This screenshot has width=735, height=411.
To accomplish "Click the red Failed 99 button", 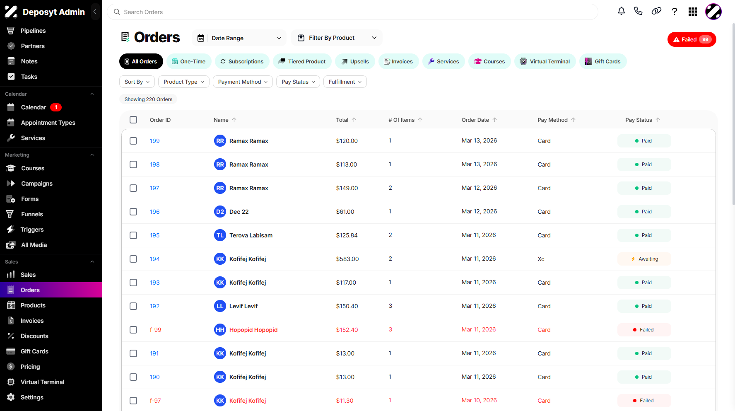I will (x=692, y=39).
